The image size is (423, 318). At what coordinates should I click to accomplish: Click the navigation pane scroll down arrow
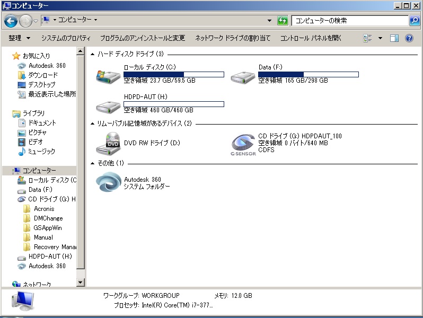81,282
